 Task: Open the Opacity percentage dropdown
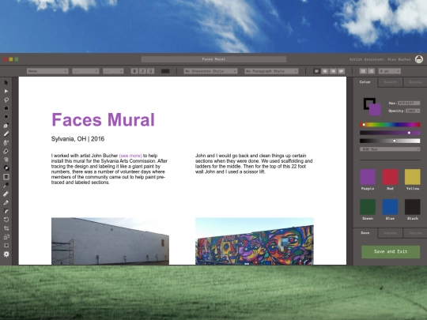click(413, 111)
